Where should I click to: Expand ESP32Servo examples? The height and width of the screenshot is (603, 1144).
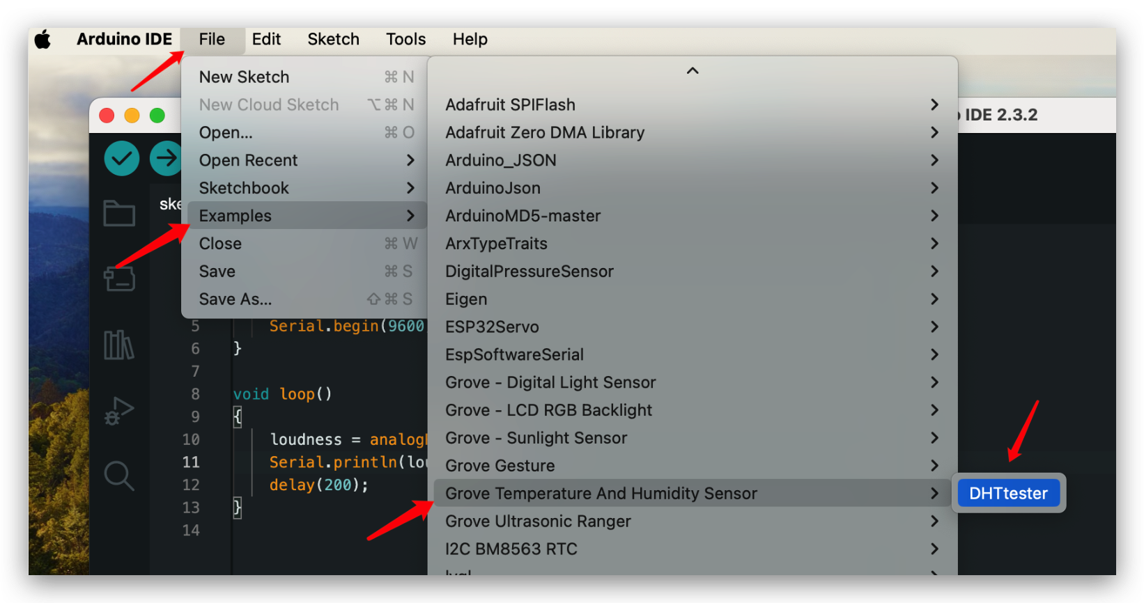(x=693, y=327)
